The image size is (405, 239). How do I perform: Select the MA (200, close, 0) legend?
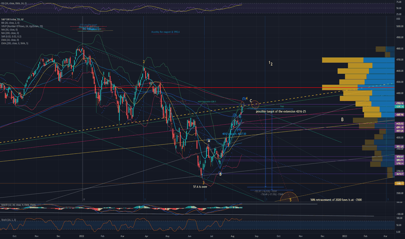10,33
